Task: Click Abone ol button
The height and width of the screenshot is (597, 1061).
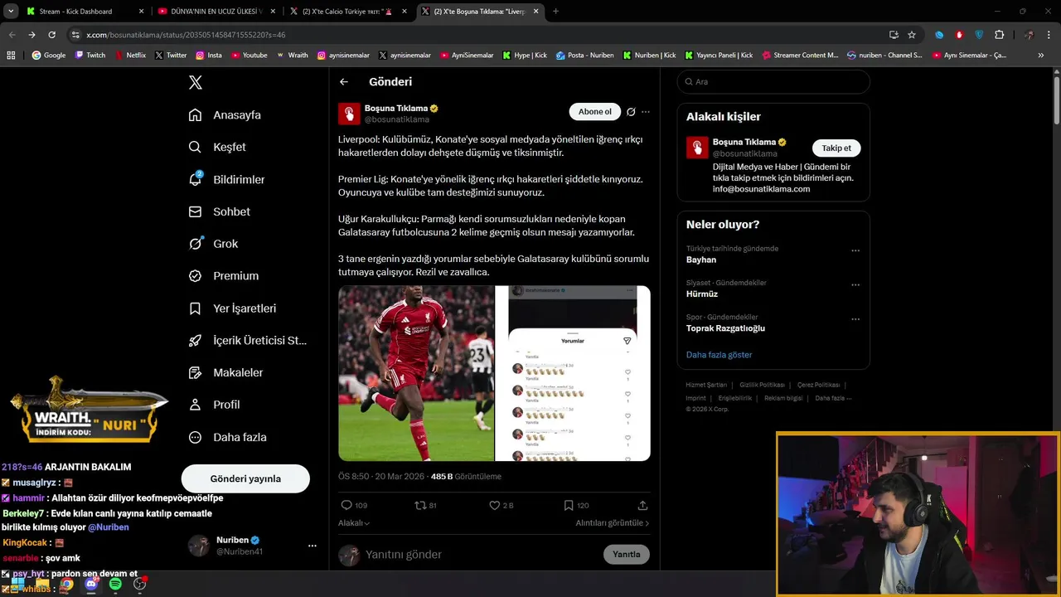Action: [594, 112]
